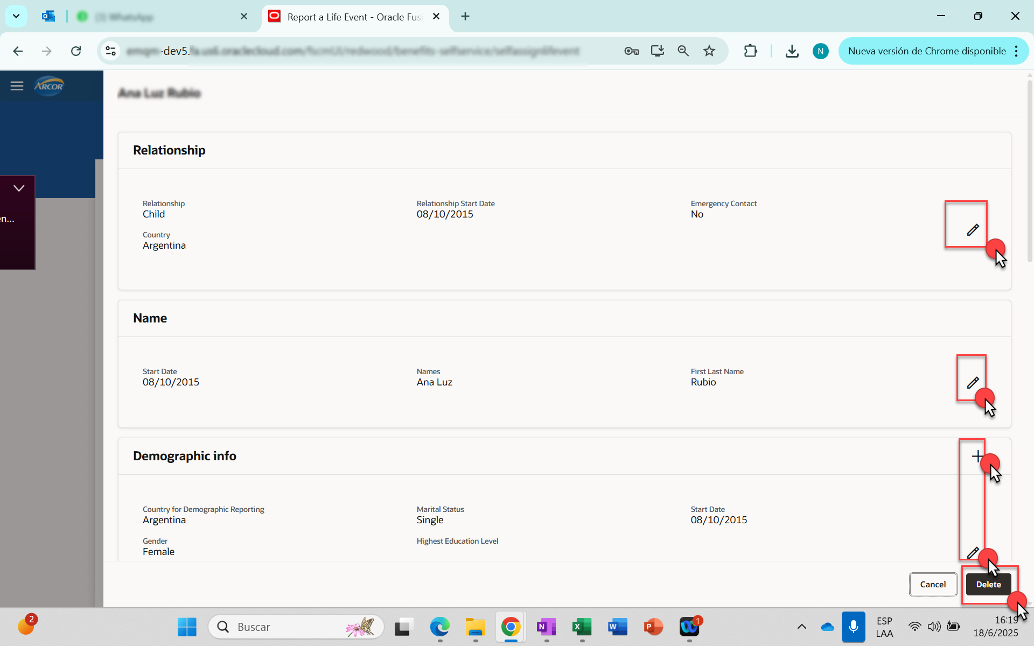The image size is (1034, 646).
Task: Open Chrome profile N avatar
Action: click(820, 51)
